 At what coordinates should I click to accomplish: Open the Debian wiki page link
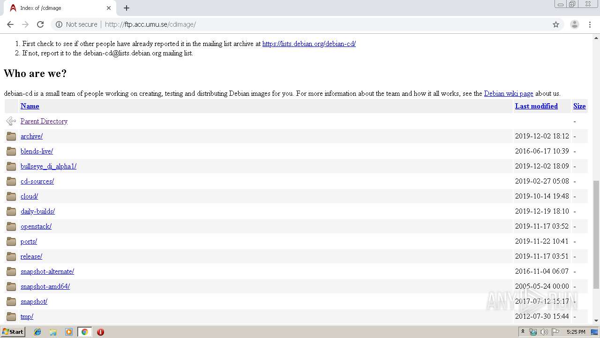(509, 93)
